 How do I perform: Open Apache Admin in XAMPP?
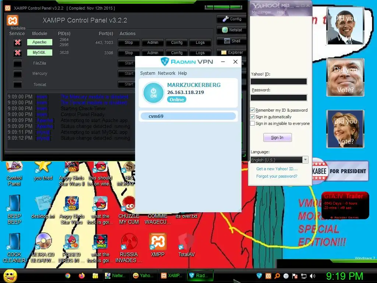coord(153,42)
